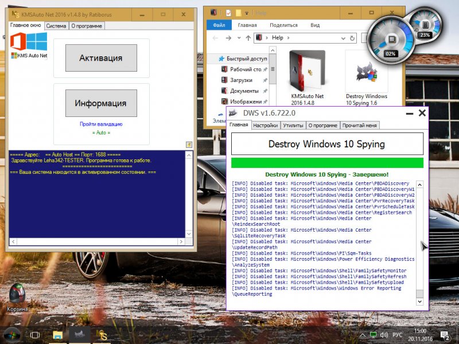Click the small yellow icon above the KMSAuto console

click(x=189, y=144)
